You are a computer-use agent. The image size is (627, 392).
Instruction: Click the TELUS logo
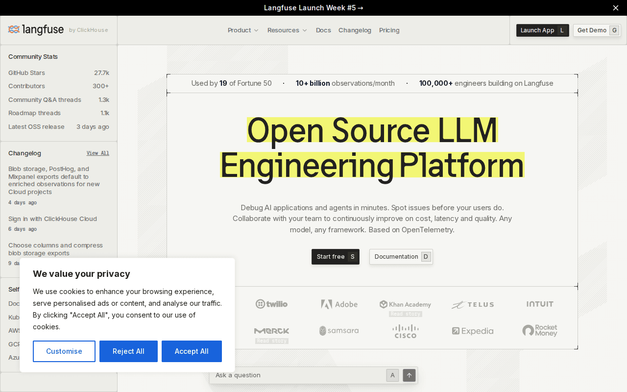pos(473,305)
